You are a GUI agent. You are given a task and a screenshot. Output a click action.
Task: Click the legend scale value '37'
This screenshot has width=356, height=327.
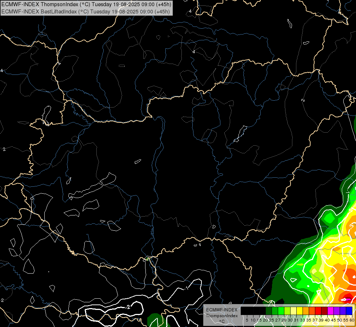click(x=315, y=320)
